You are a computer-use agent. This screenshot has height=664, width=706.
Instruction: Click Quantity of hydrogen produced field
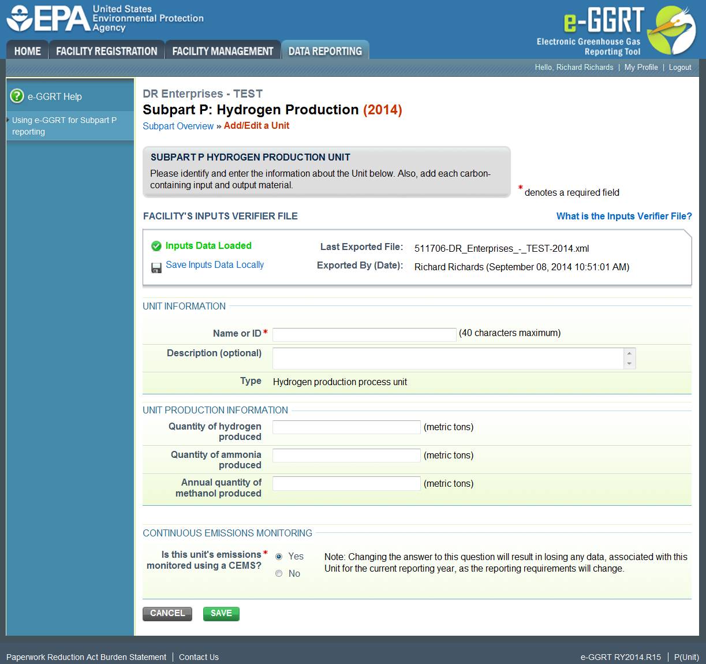[346, 427]
